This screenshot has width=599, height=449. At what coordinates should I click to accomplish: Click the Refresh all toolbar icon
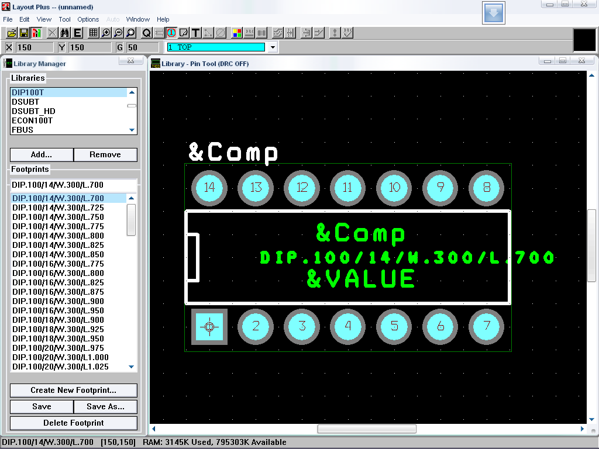335,33
